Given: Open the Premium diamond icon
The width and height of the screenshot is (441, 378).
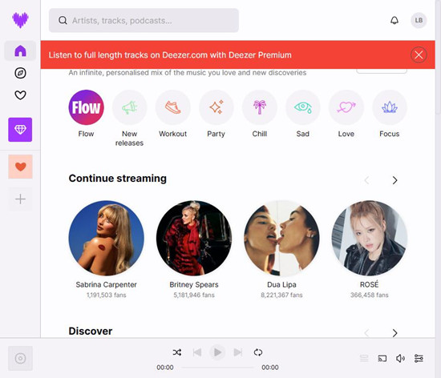Looking at the screenshot, I should pyautogui.click(x=20, y=130).
